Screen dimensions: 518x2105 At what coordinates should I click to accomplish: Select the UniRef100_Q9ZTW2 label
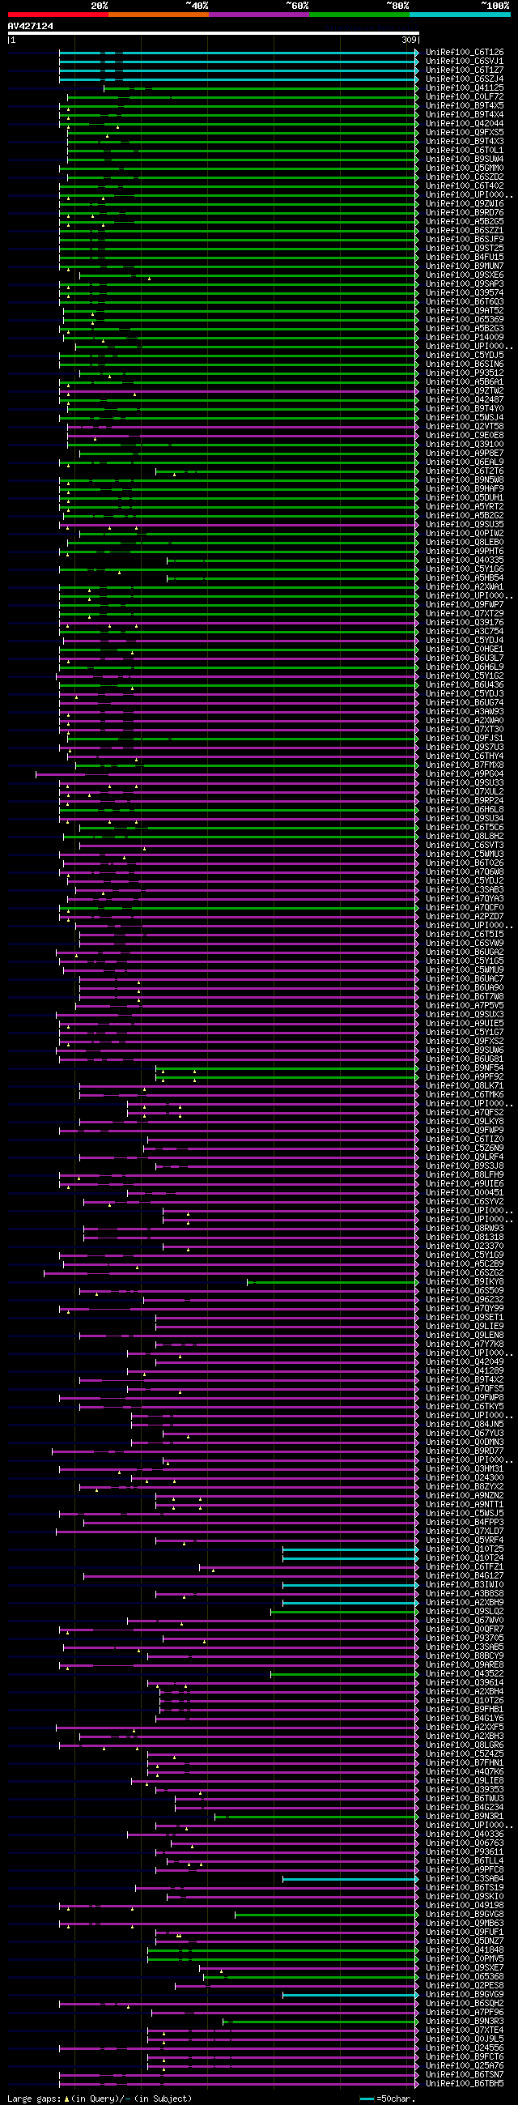(x=465, y=390)
